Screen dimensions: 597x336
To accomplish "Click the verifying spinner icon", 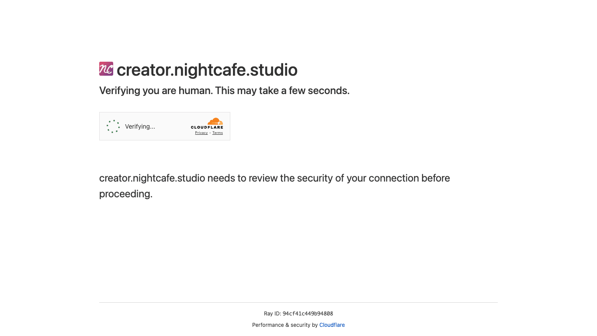I will tap(113, 126).
